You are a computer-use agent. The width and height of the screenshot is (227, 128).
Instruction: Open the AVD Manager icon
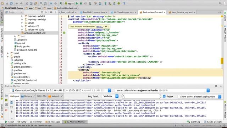pos(110,3)
